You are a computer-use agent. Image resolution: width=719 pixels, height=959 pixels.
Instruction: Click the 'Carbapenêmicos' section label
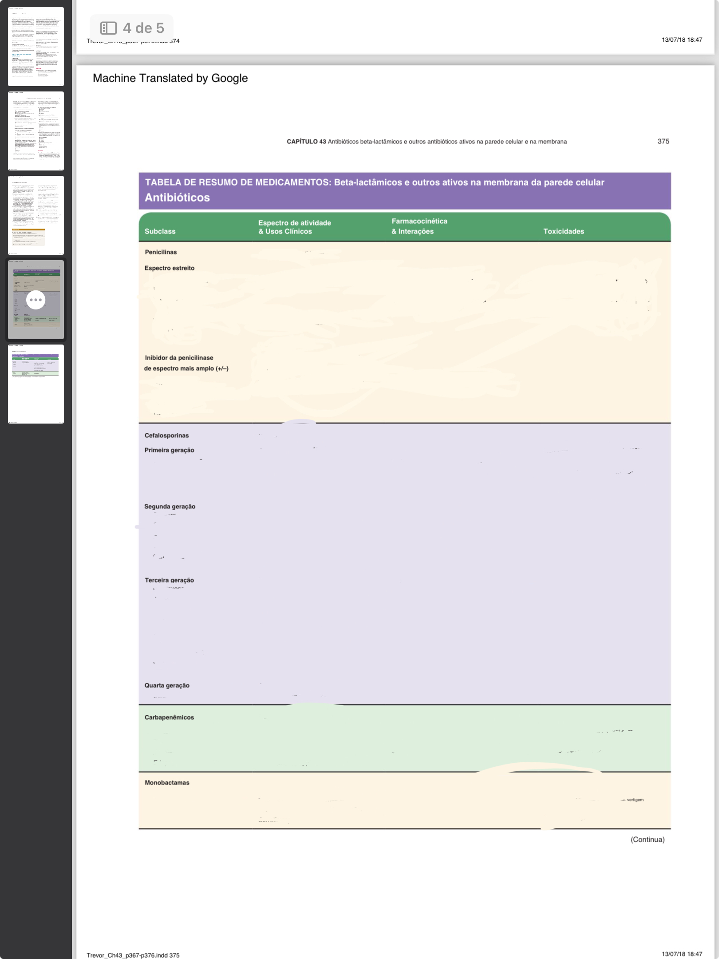(169, 717)
